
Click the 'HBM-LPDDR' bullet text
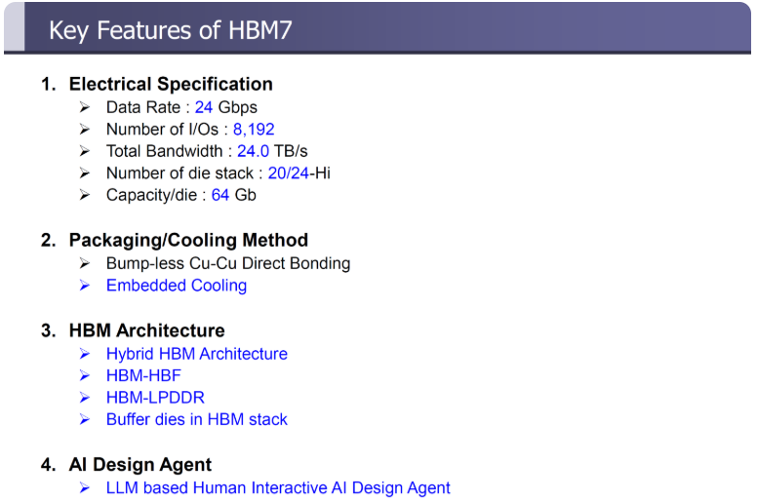tap(155, 398)
